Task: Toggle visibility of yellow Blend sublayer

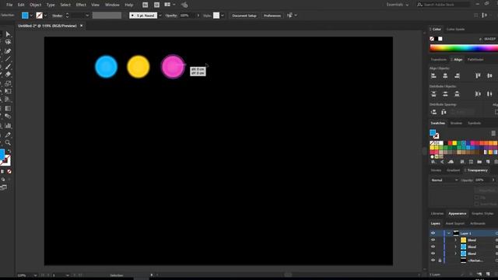Action: click(433, 240)
